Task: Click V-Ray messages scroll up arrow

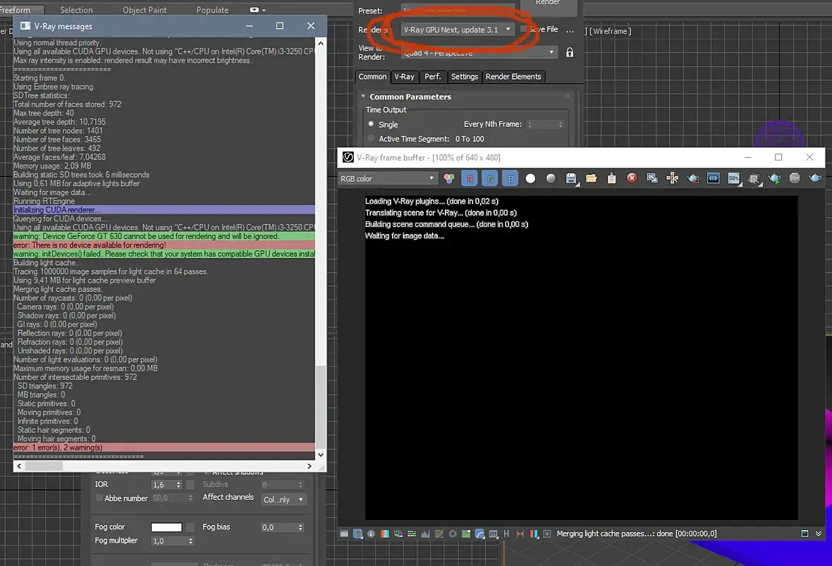Action: 321,43
